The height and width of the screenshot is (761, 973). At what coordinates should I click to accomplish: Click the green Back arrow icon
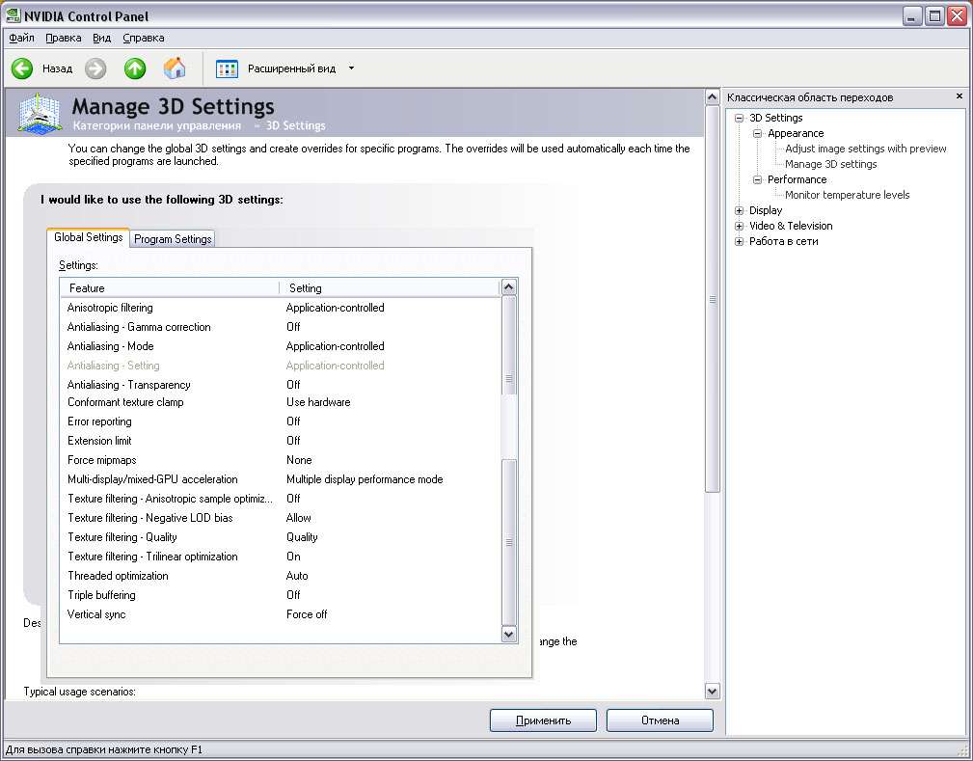22,68
